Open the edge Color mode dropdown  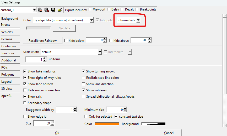(x=91, y=20)
